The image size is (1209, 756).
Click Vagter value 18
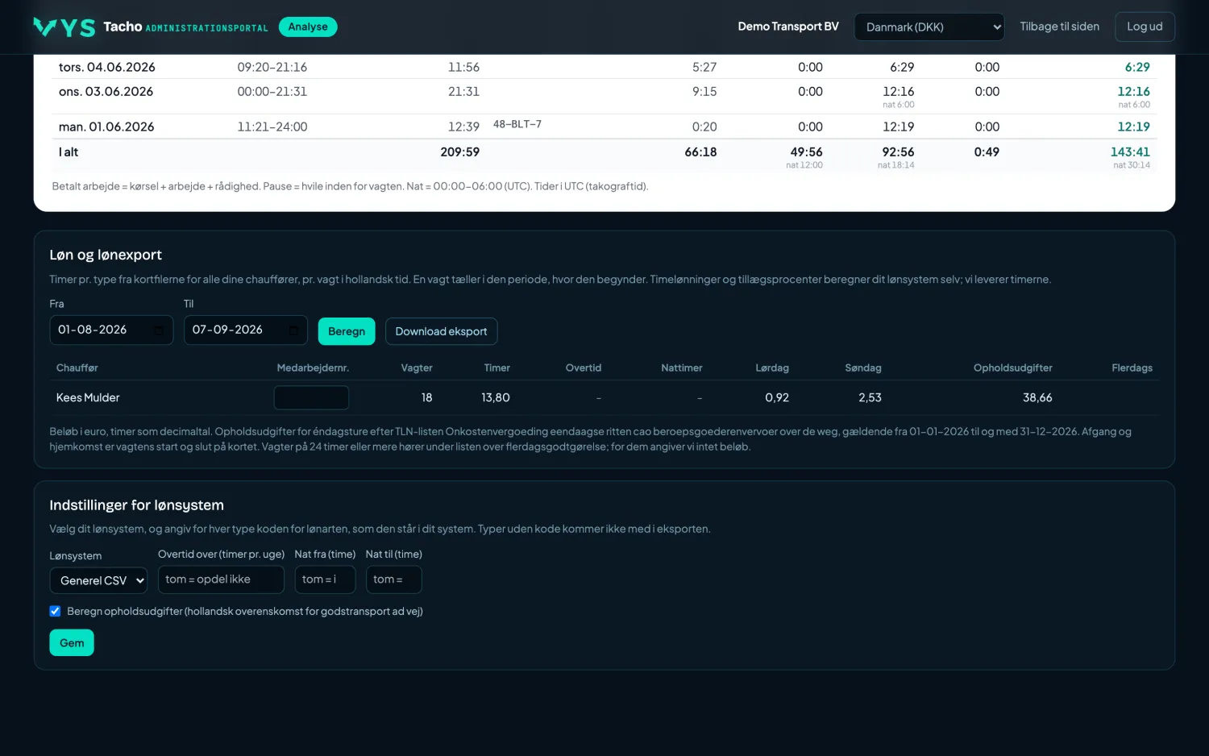[426, 397]
